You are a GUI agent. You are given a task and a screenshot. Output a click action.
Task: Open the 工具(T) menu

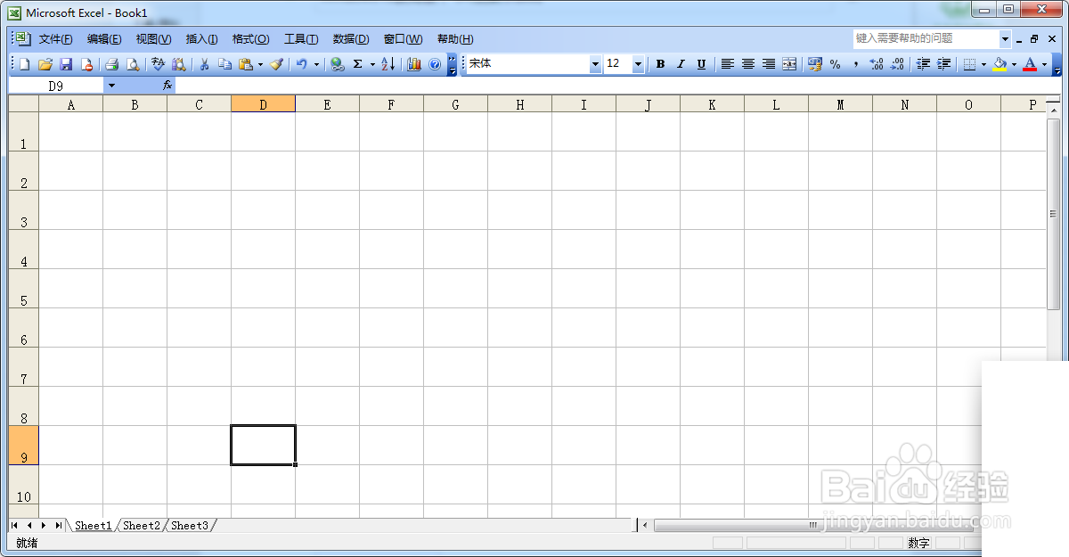301,39
